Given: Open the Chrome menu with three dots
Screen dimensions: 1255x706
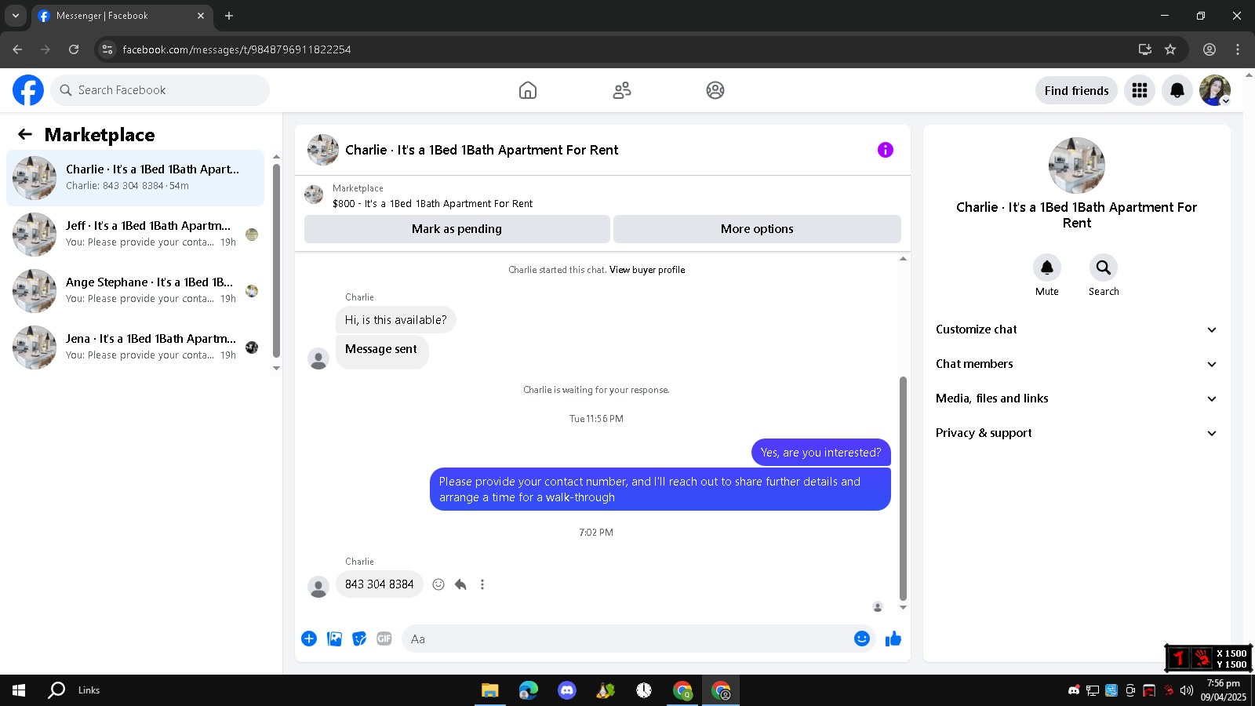Looking at the screenshot, I should [x=1238, y=49].
